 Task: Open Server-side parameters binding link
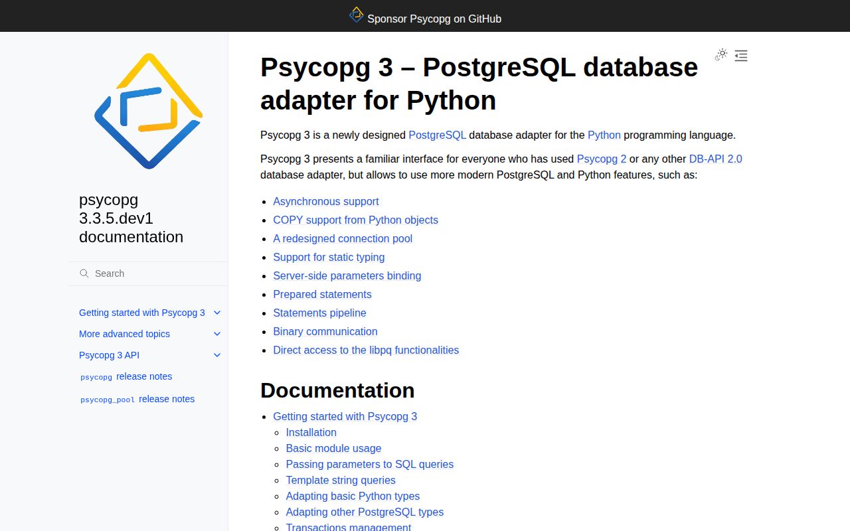(347, 275)
